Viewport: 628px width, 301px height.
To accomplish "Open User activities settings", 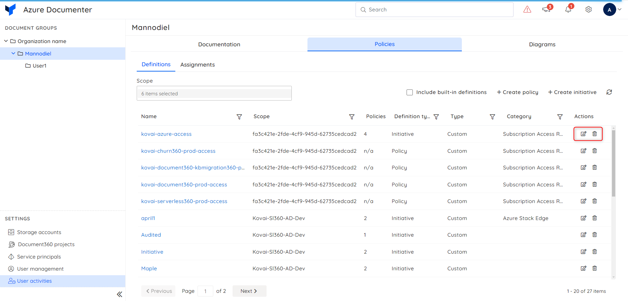I will [62, 281].
